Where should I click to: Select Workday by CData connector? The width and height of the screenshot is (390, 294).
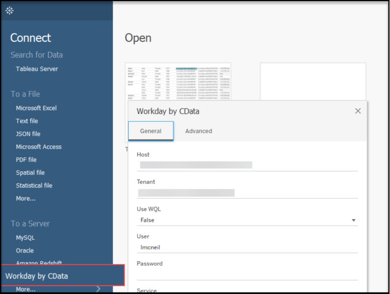coord(63,275)
